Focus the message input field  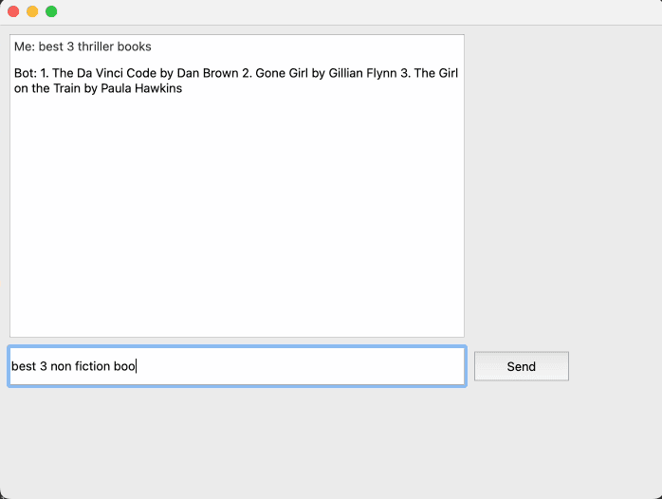coord(237,366)
